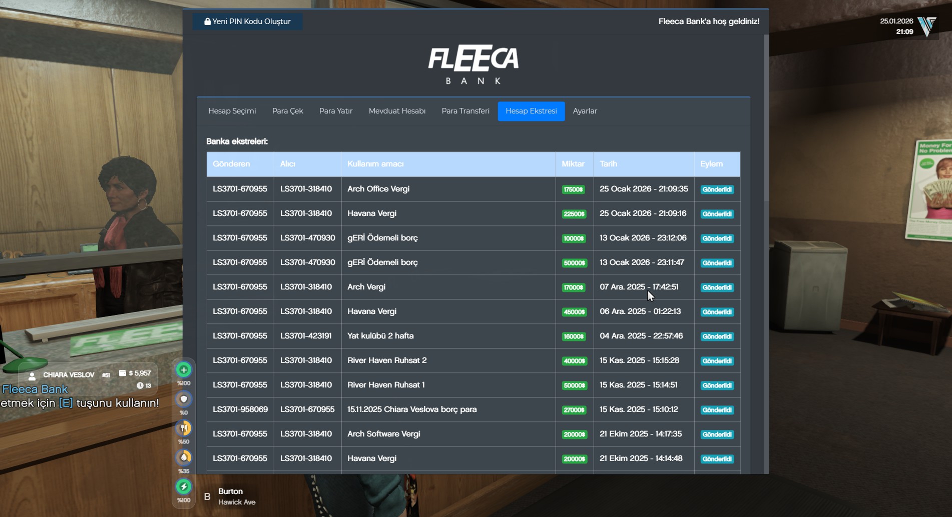Click the Yeni PIN Kodu Oluştur button
The image size is (952, 517).
pyautogui.click(x=248, y=21)
